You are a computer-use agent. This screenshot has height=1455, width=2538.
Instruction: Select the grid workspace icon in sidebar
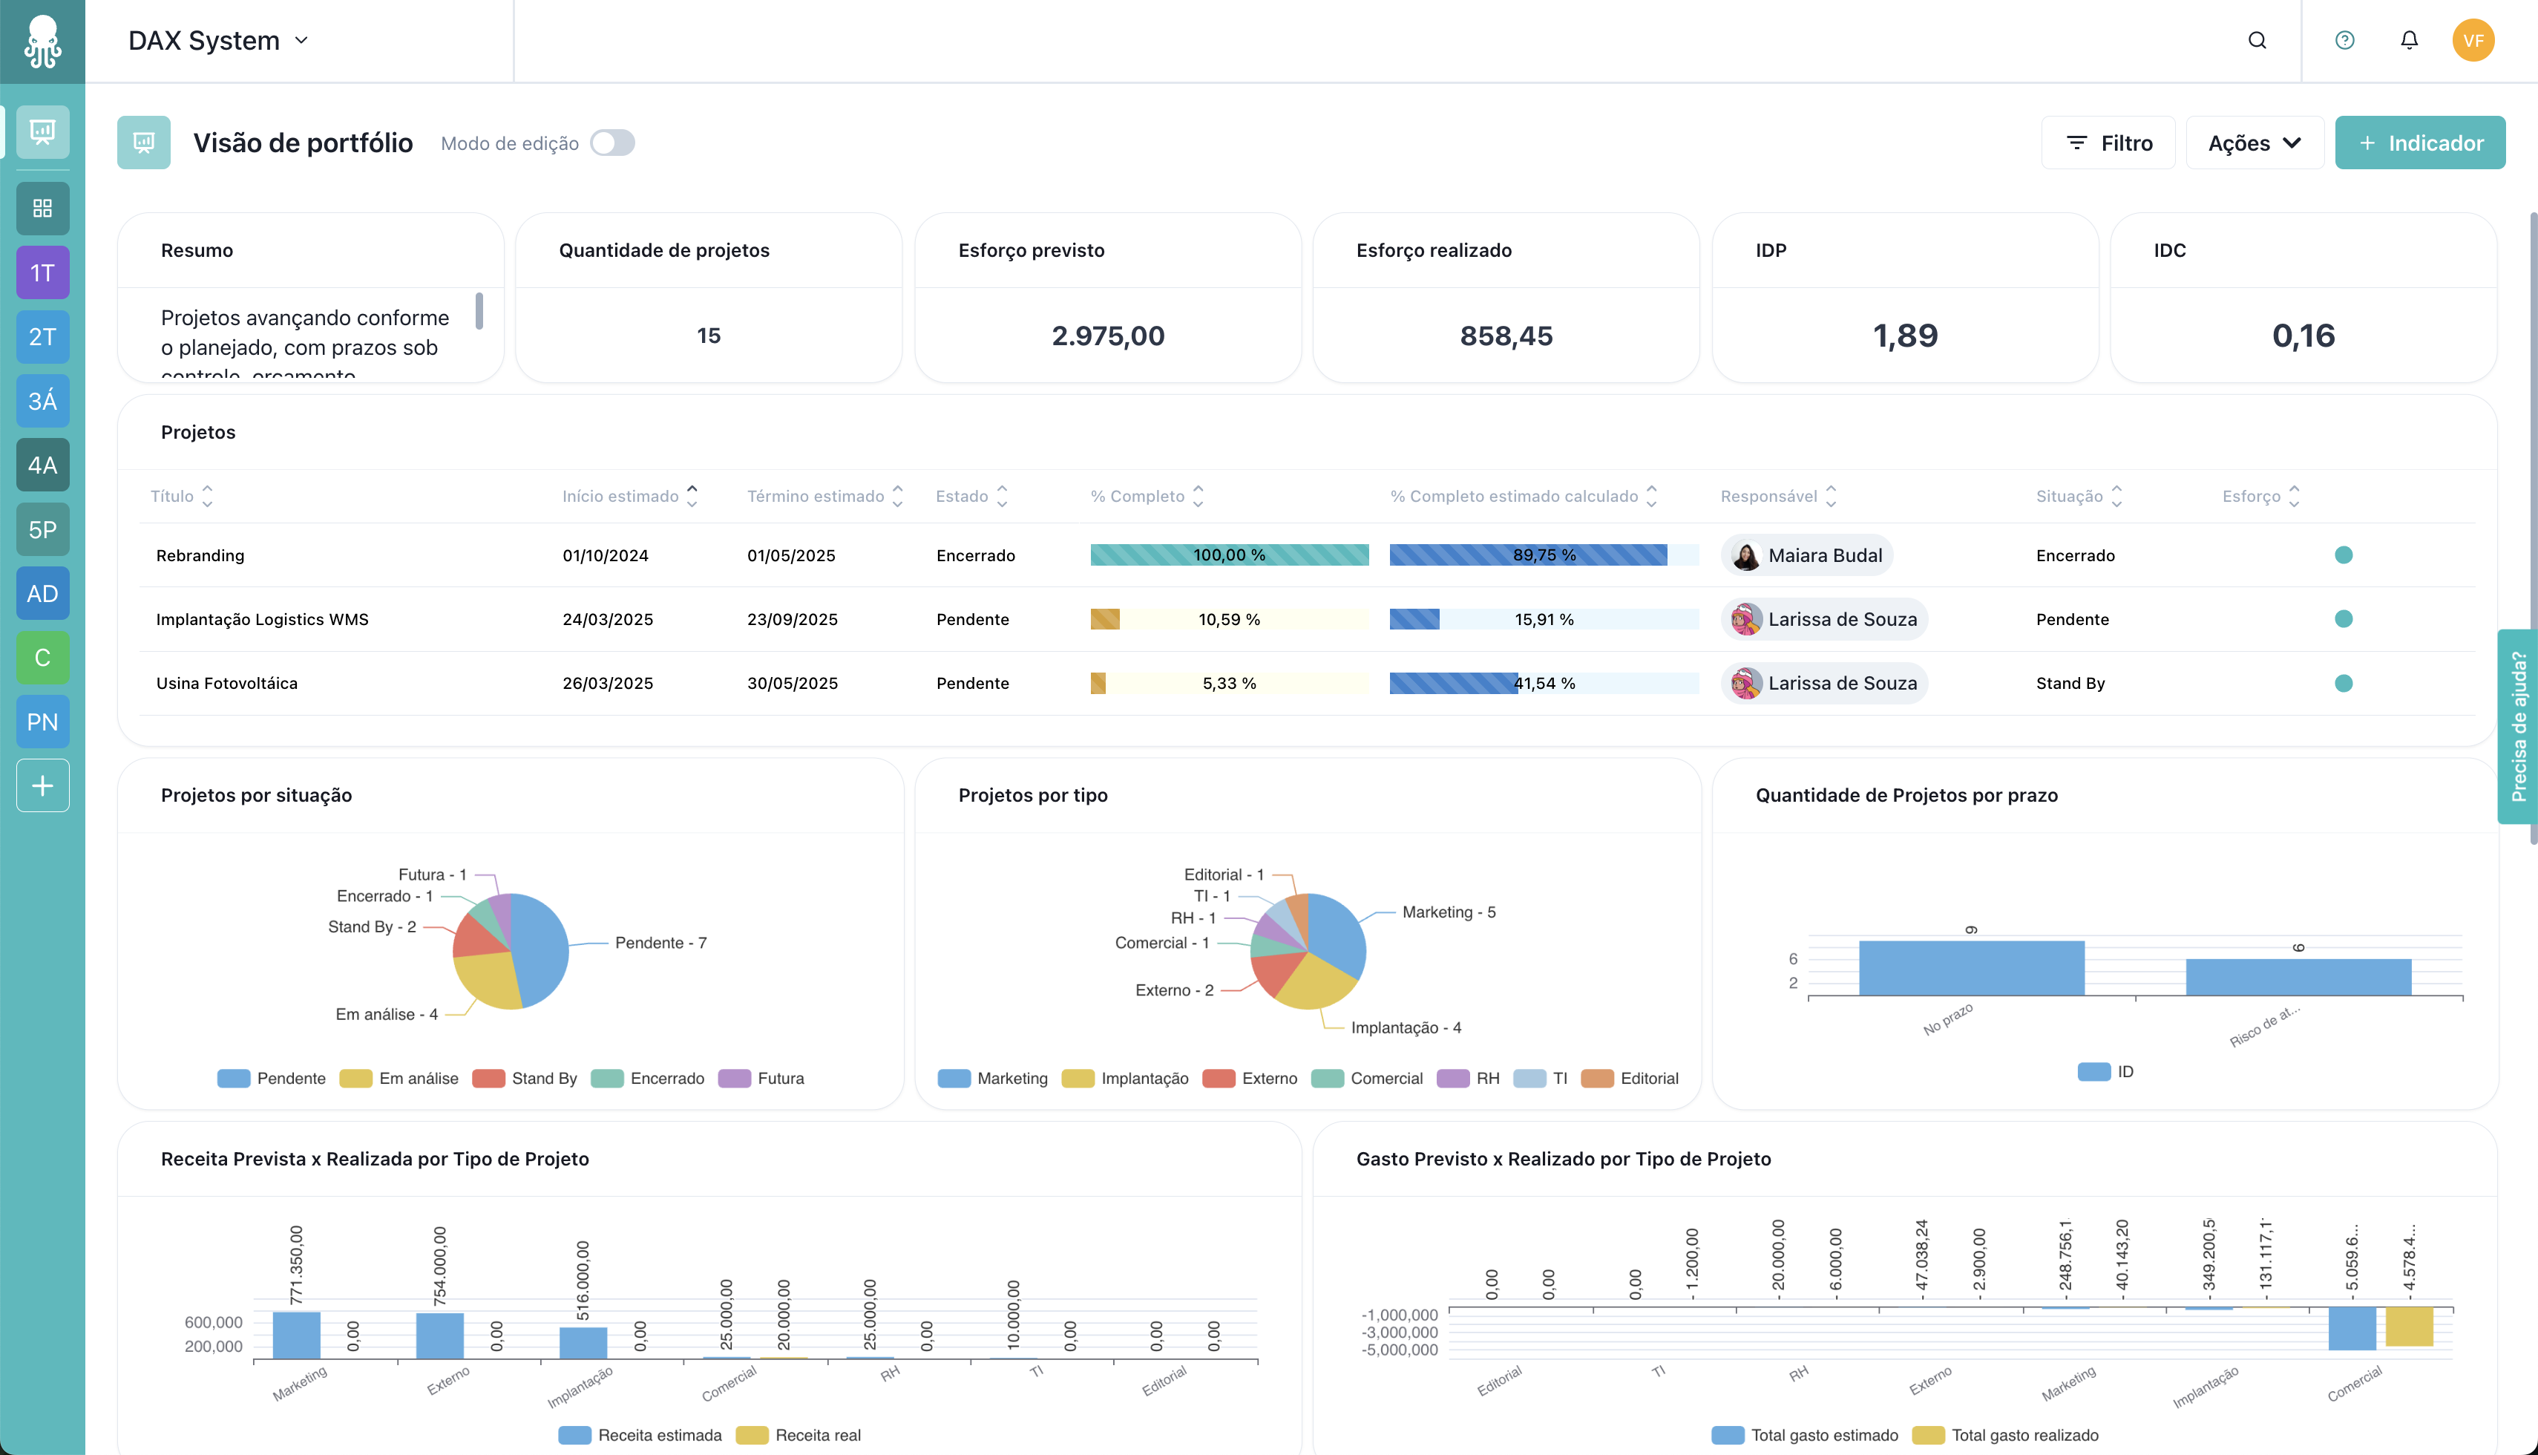(42, 209)
